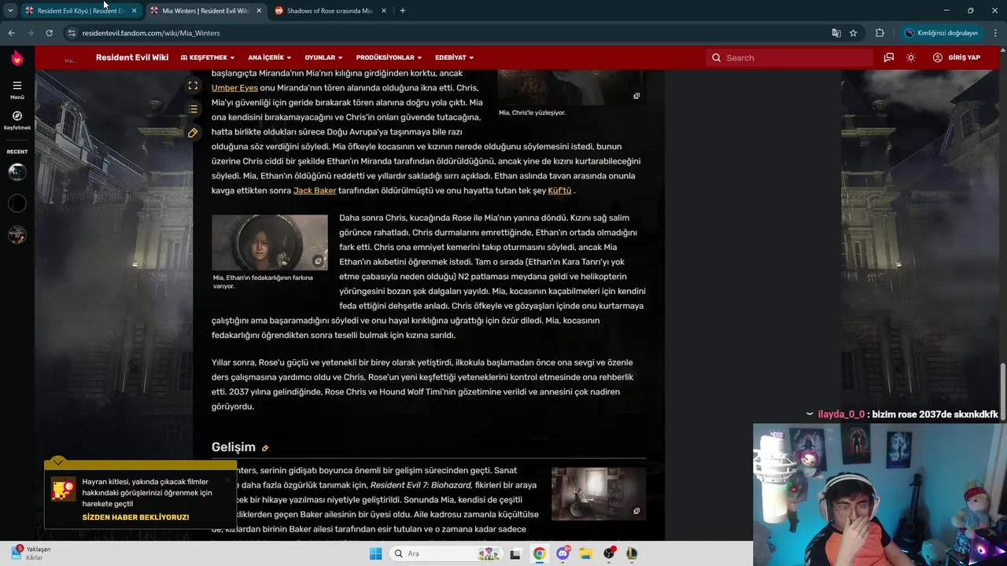
Task: Expand the Oyunlar dropdown
Action: 323,57
